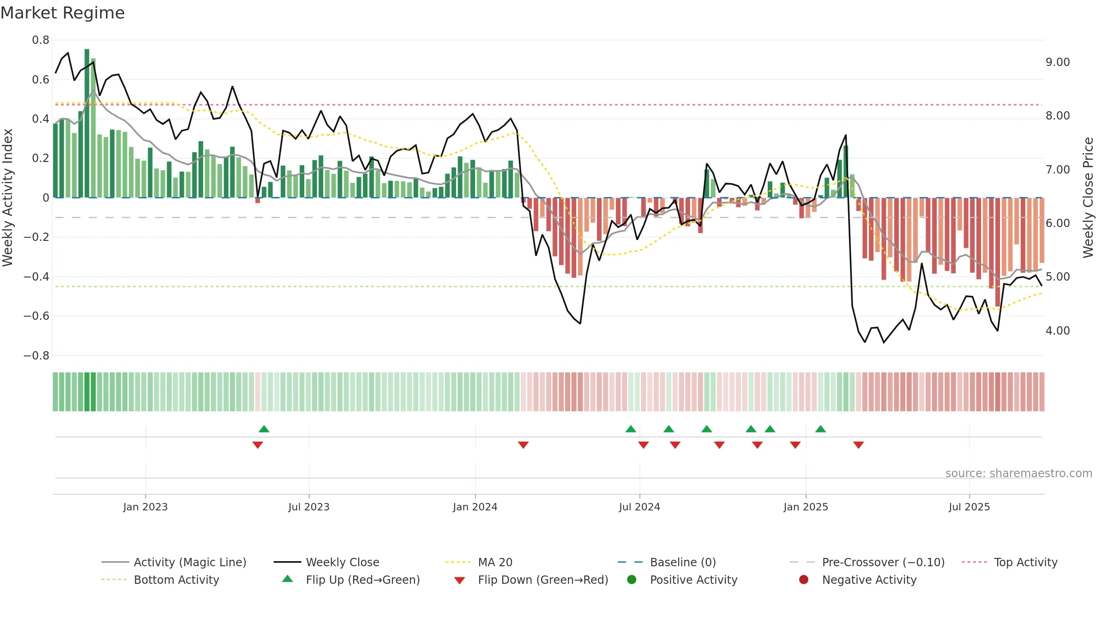Click the 9.00 price axis tick
This screenshot has width=1108, height=623.
1058,62
